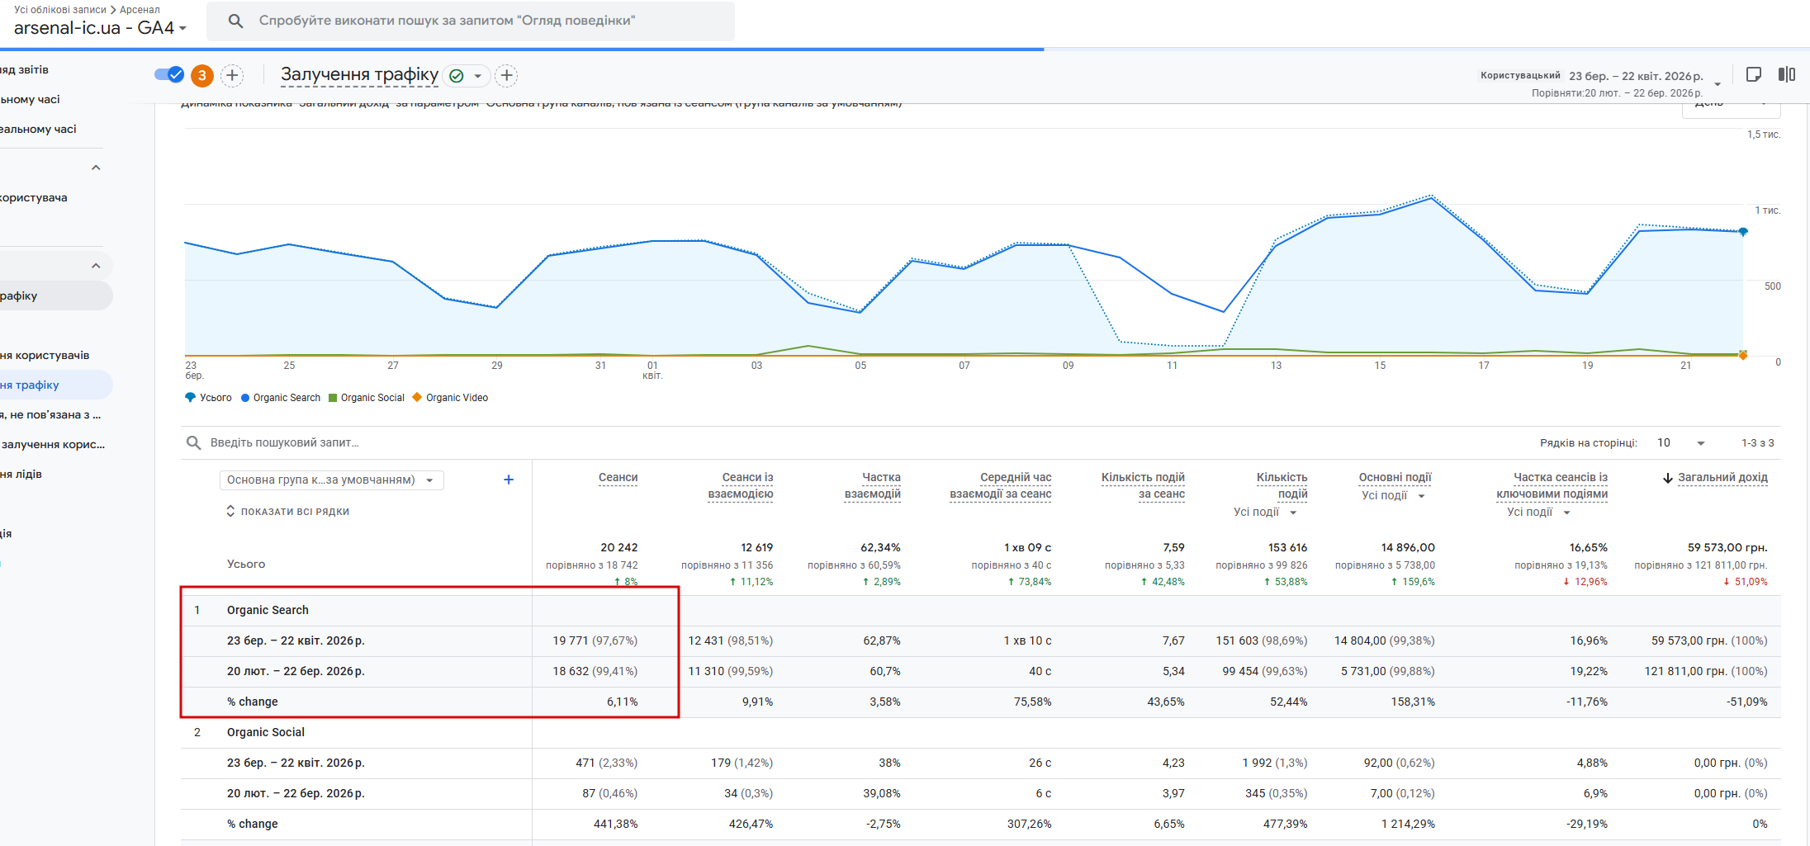Click the last data point marker on the Усього line
The width and height of the screenshot is (1810, 846).
pos(1743,232)
